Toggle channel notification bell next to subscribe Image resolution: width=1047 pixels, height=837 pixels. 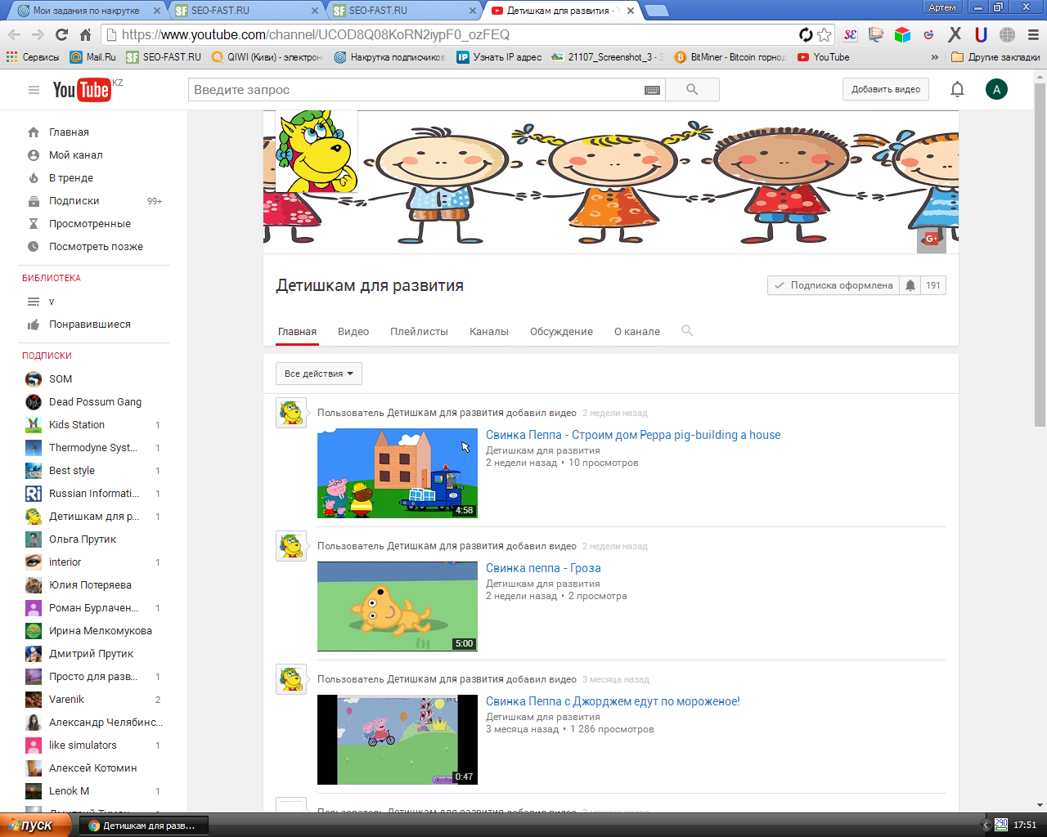pos(910,285)
